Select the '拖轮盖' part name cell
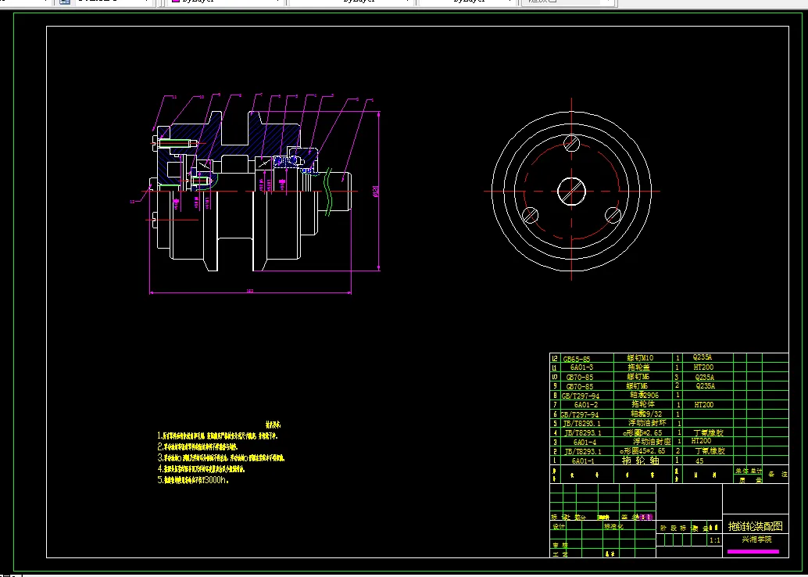This screenshot has width=808, height=577. [639, 367]
